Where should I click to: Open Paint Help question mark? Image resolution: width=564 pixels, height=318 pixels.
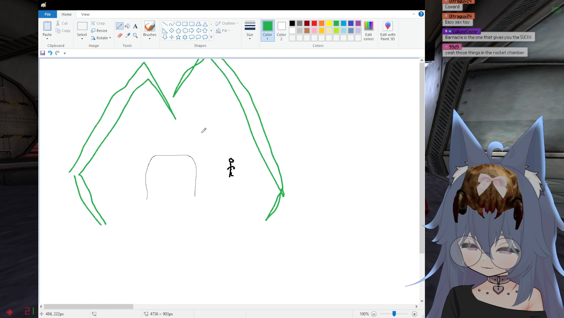point(421,14)
